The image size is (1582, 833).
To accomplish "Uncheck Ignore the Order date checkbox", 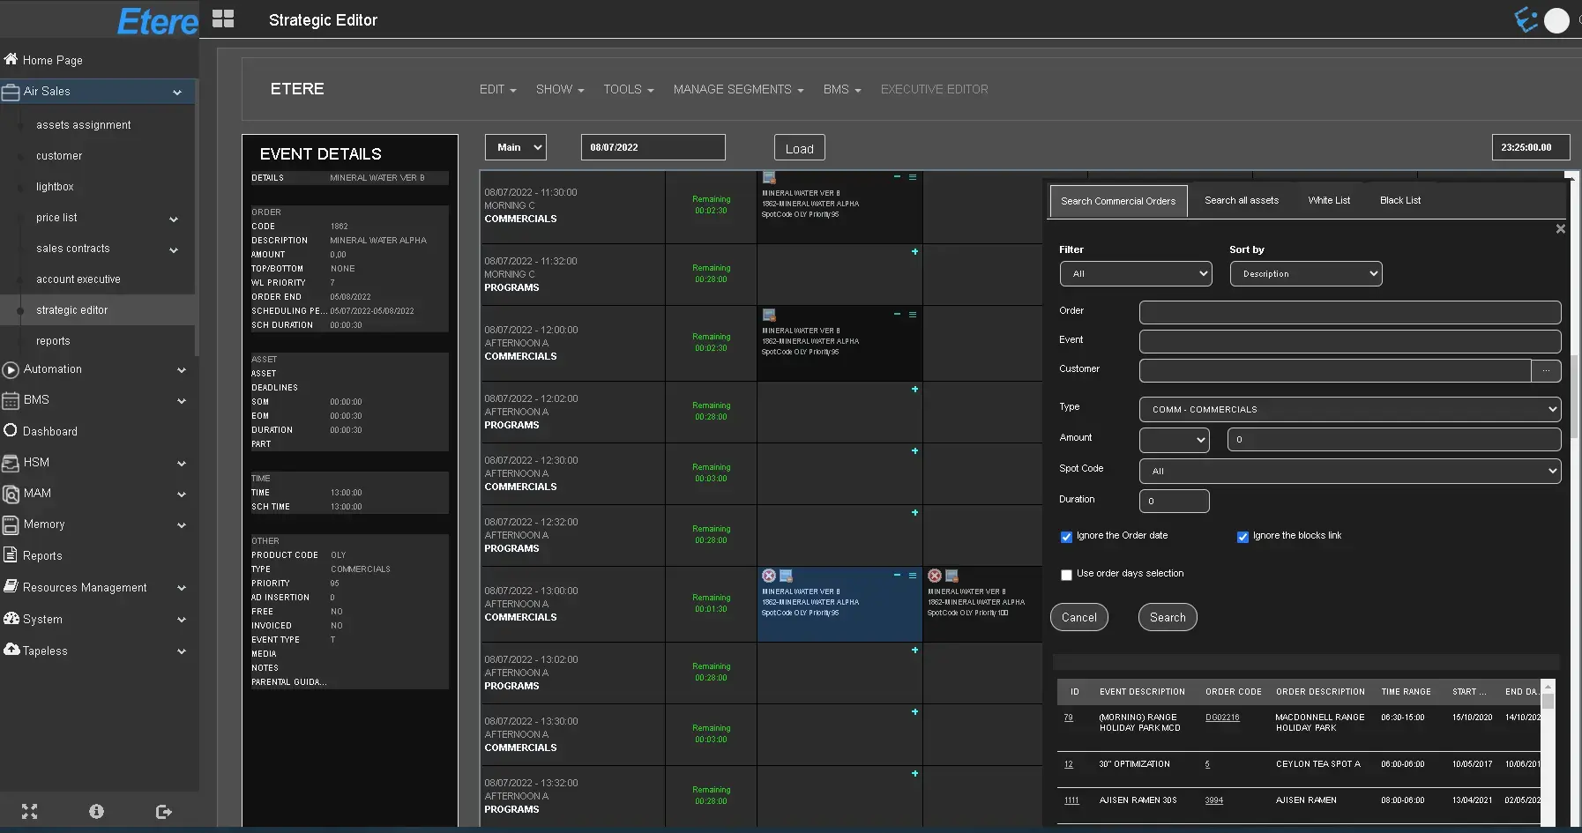I will (x=1066, y=537).
